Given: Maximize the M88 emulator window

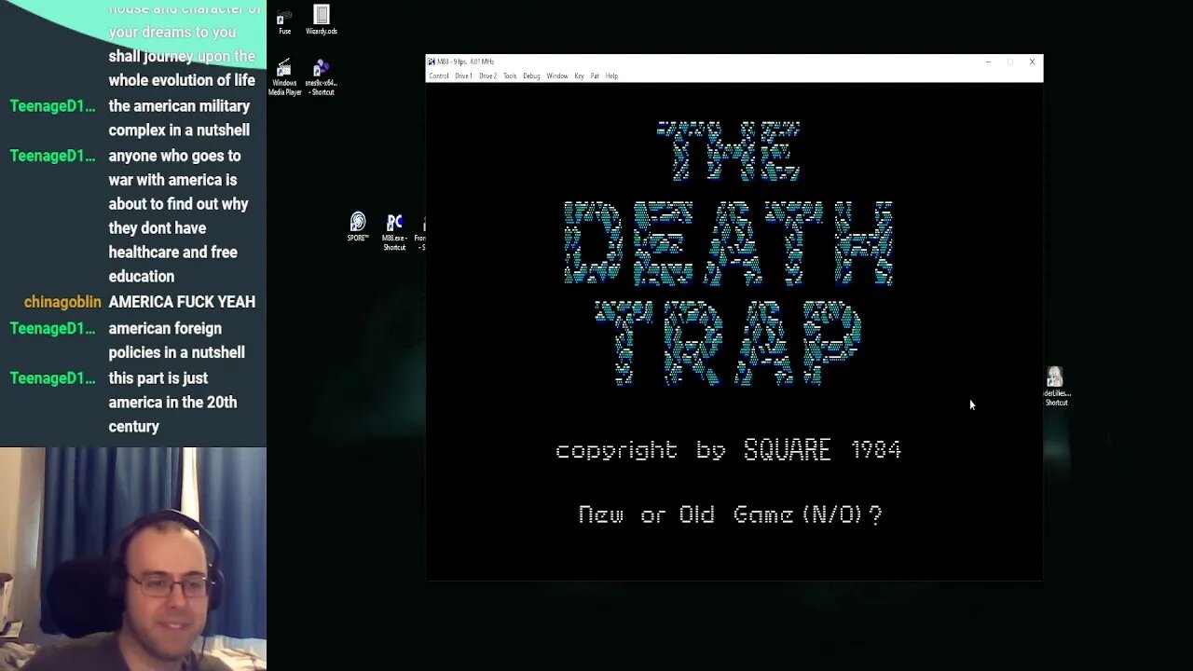Looking at the screenshot, I should tap(1009, 62).
